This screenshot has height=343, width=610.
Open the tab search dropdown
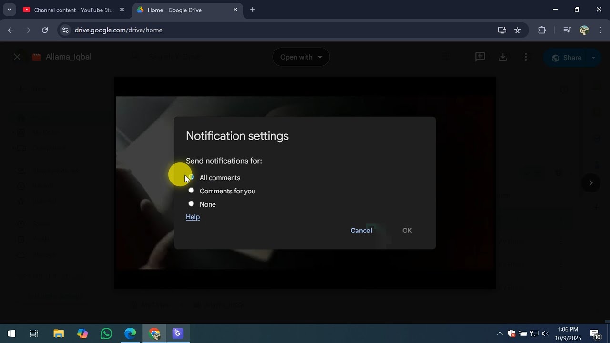[9, 10]
